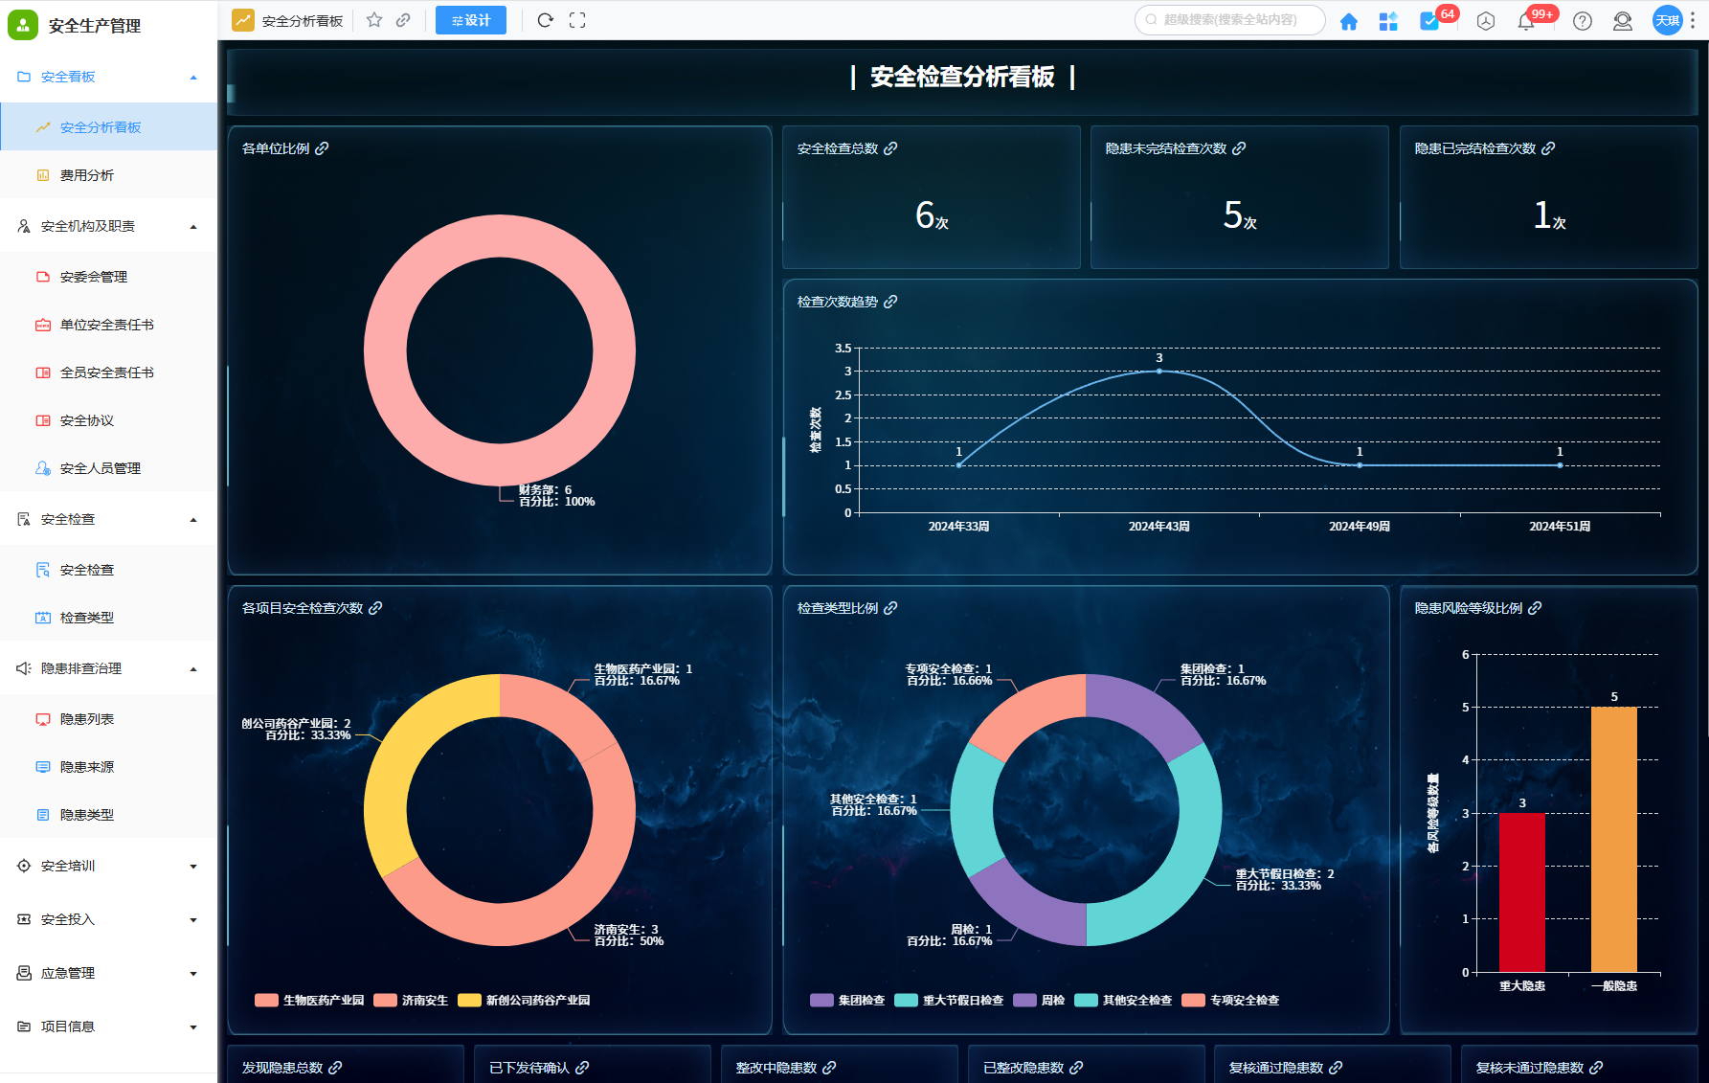1709x1083 pixels.
Task: Click the blue 设计 button
Action: (471, 20)
